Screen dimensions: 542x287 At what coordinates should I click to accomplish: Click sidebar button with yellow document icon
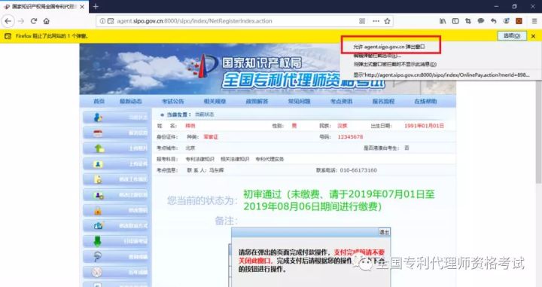[x=115, y=179]
